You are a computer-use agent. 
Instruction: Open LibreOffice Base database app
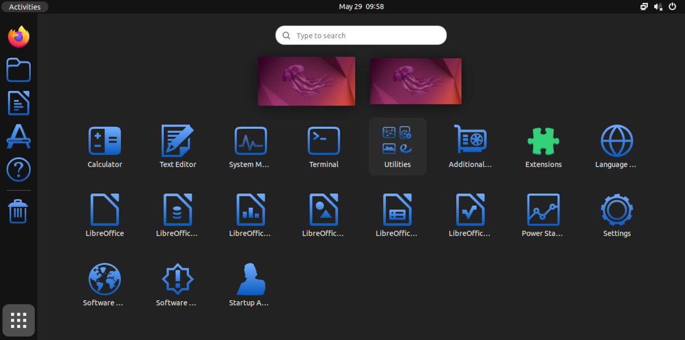(x=178, y=209)
